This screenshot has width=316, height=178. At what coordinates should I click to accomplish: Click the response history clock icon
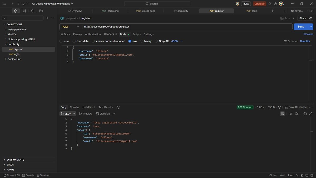point(118,107)
